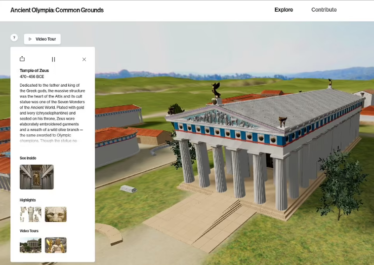Select the statue atop the temple pediment
Image resolution: width=374 pixels, height=265 pixels.
click(x=216, y=90)
